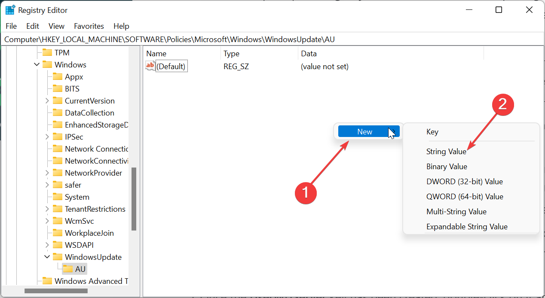Viewport: 545px width, 298px height.
Task: Click the CurrentVersion folder icon
Action: pyautogui.click(x=57, y=101)
